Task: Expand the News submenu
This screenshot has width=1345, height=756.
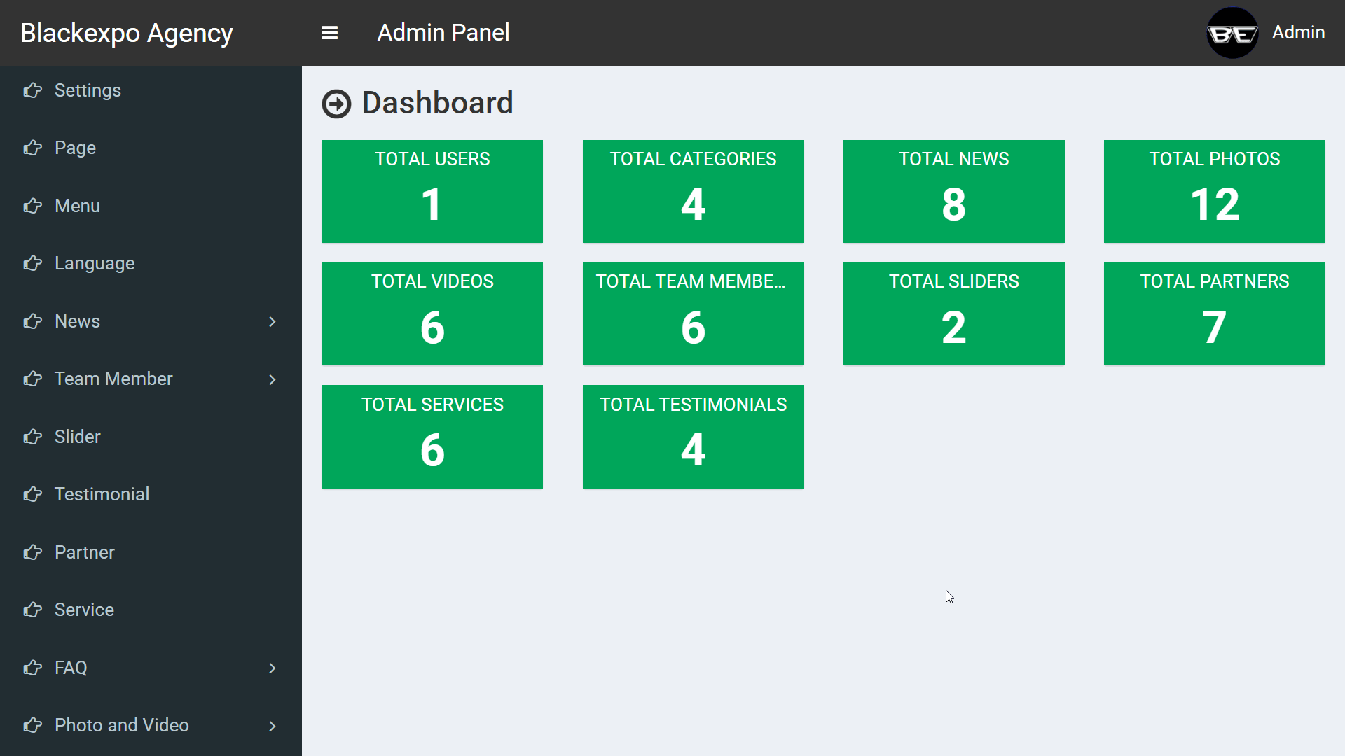Action: point(272,321)
